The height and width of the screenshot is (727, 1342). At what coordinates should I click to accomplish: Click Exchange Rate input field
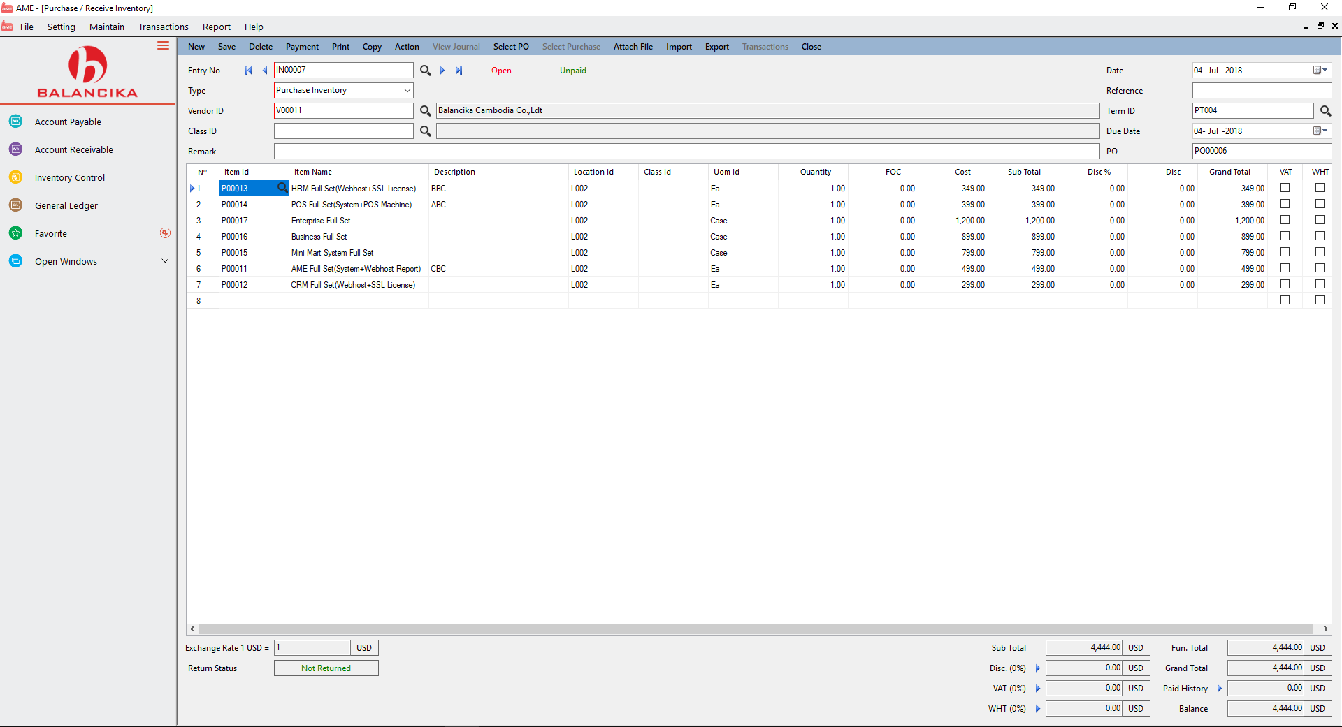(x=312, y=648)
